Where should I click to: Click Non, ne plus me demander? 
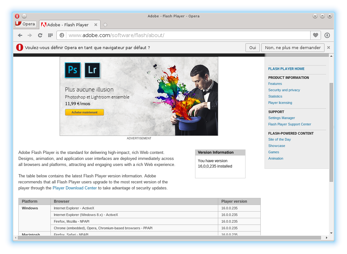293,48
